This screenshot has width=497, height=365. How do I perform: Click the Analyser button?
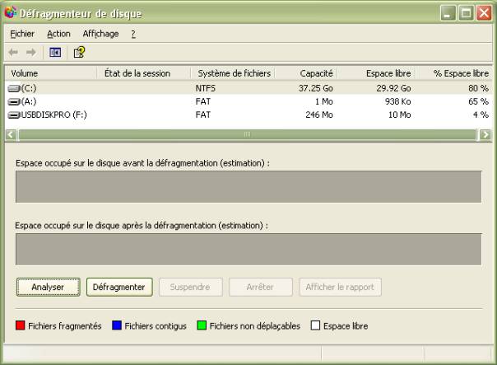49,287
